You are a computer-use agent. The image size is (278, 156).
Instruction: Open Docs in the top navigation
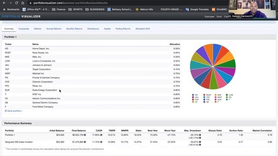[x=219, y=16]
